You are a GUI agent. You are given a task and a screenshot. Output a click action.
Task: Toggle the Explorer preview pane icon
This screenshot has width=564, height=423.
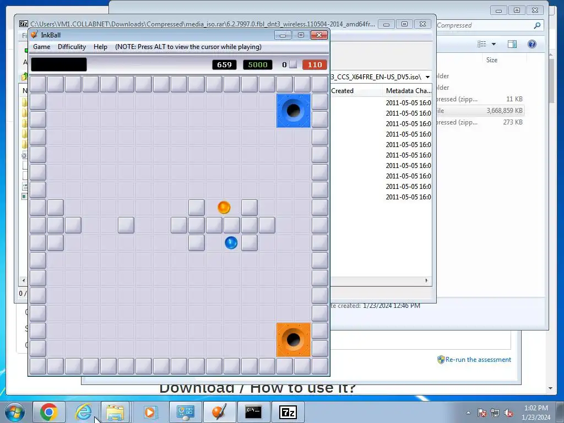click(x=512, y=44)
